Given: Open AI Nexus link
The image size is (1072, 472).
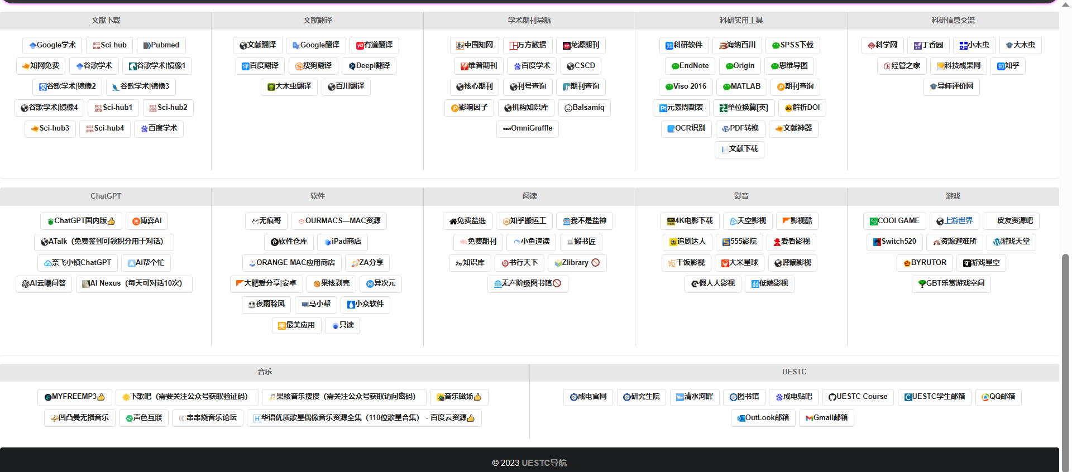Looking at the screenshot, I should tap(134, 283).
